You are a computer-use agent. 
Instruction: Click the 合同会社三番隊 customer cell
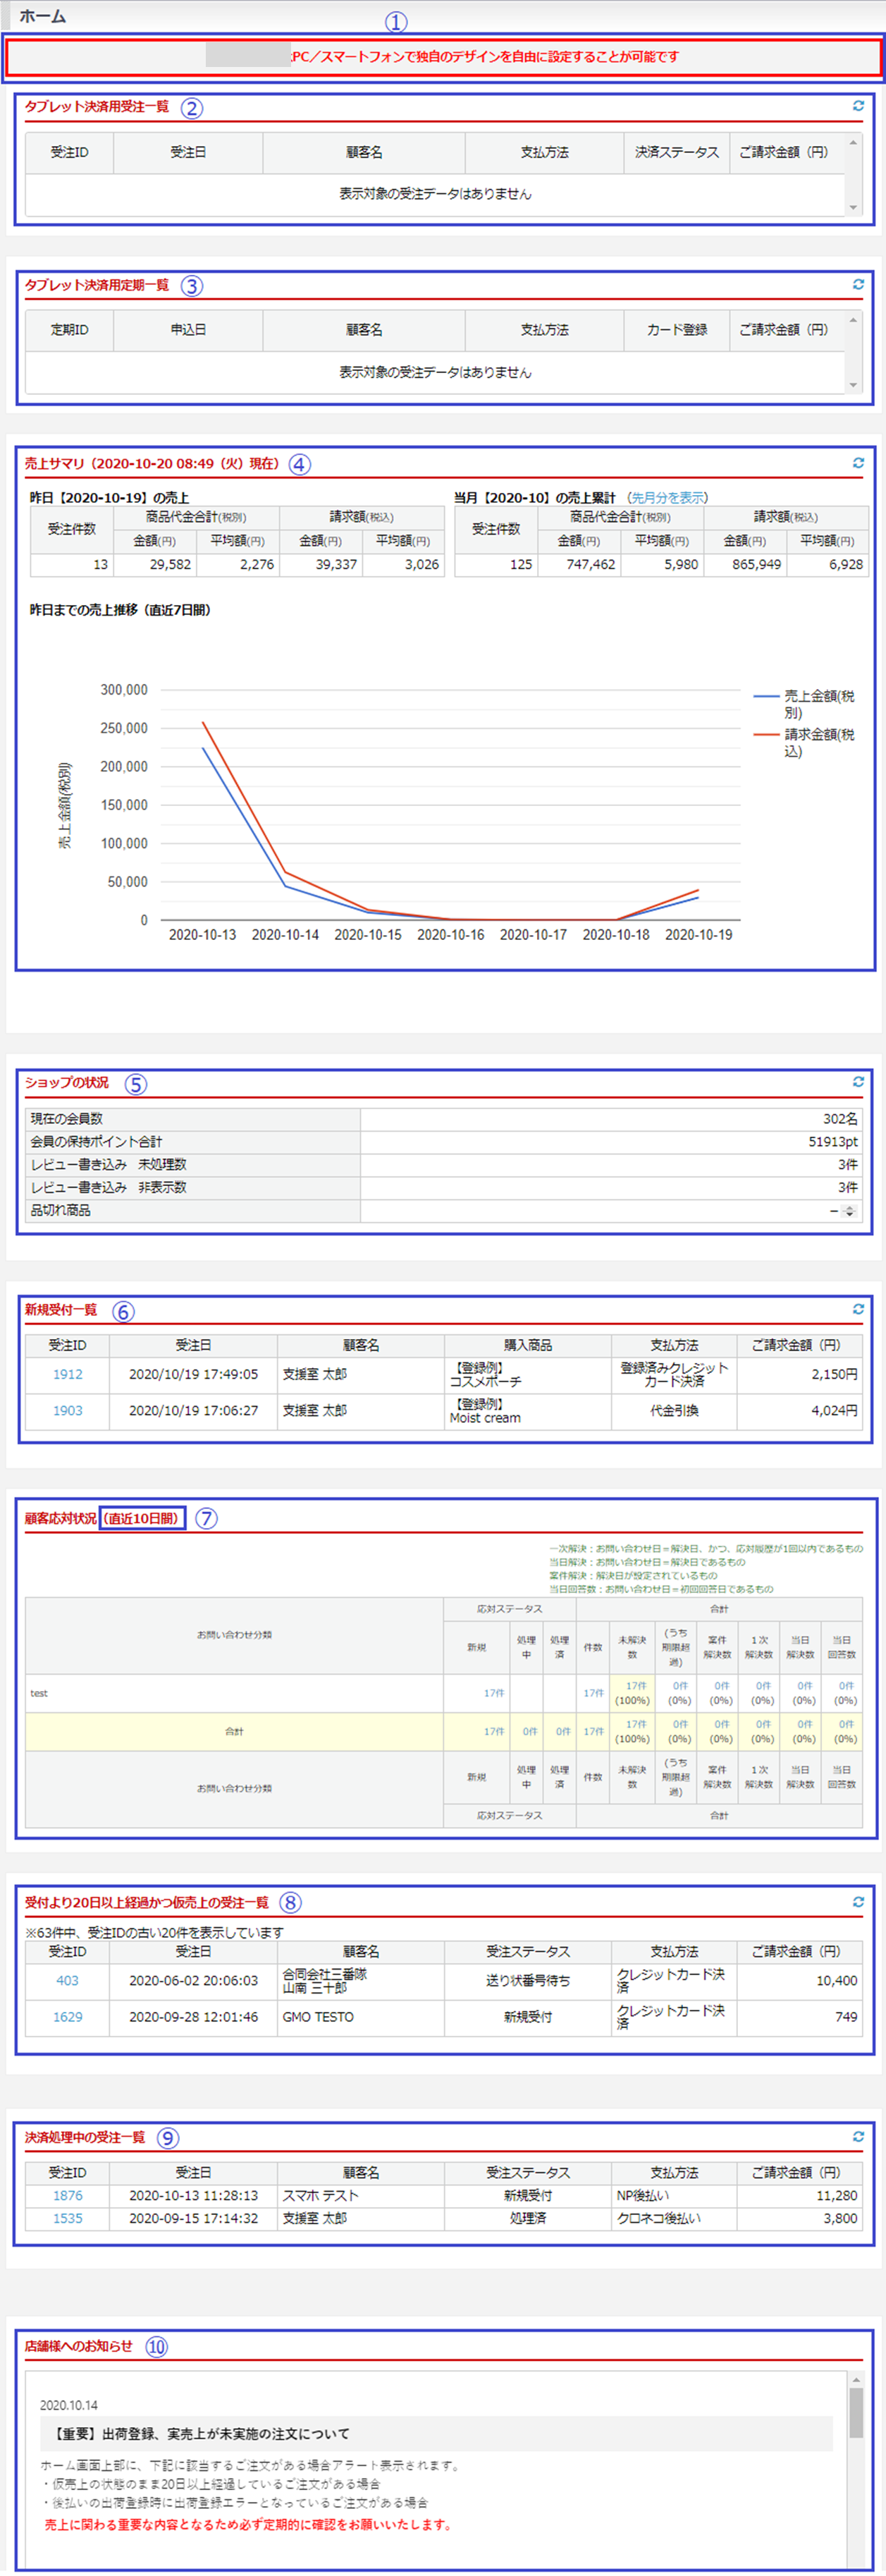[x=361, y=1980]
